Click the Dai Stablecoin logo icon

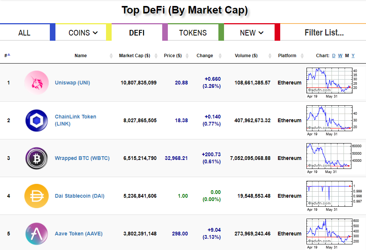36,196
